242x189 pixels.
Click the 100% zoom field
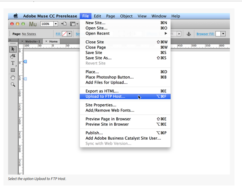coord(47,24)
